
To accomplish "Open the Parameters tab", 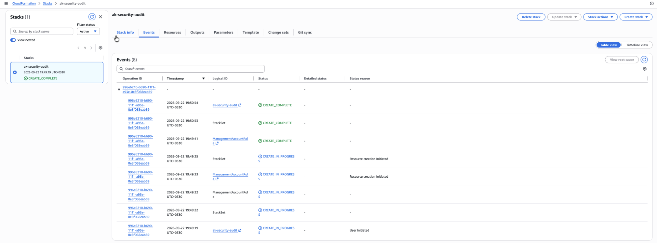I will click(223, 33).
